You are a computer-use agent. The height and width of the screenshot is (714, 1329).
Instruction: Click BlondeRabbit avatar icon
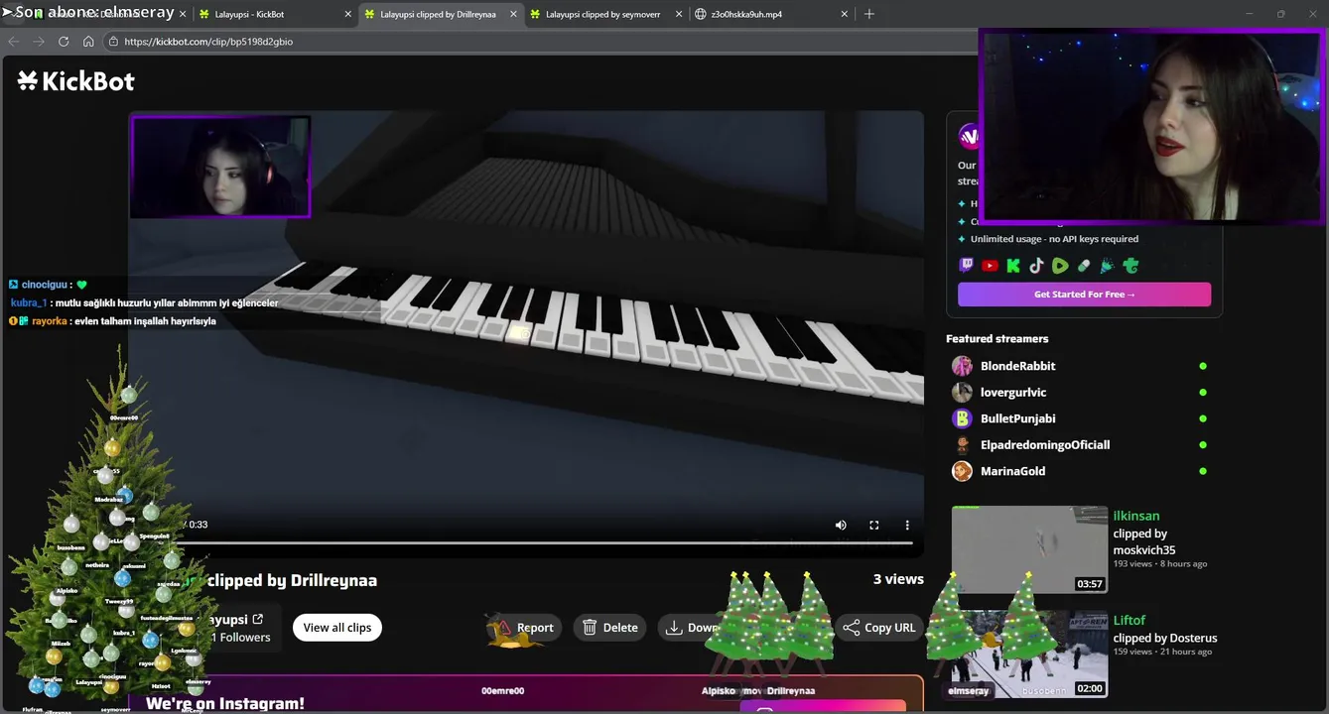pyautogui.click(x=962, y=366)
